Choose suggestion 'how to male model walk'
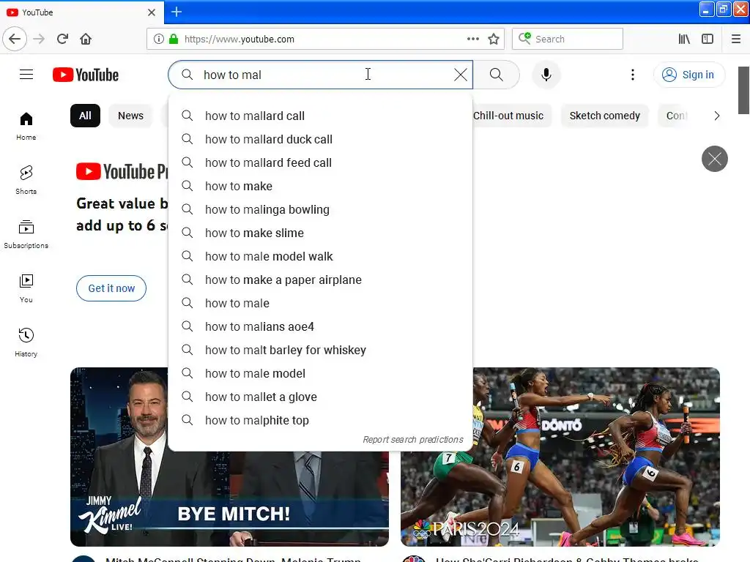Screen dimensions: 750x562 (321, 256)
